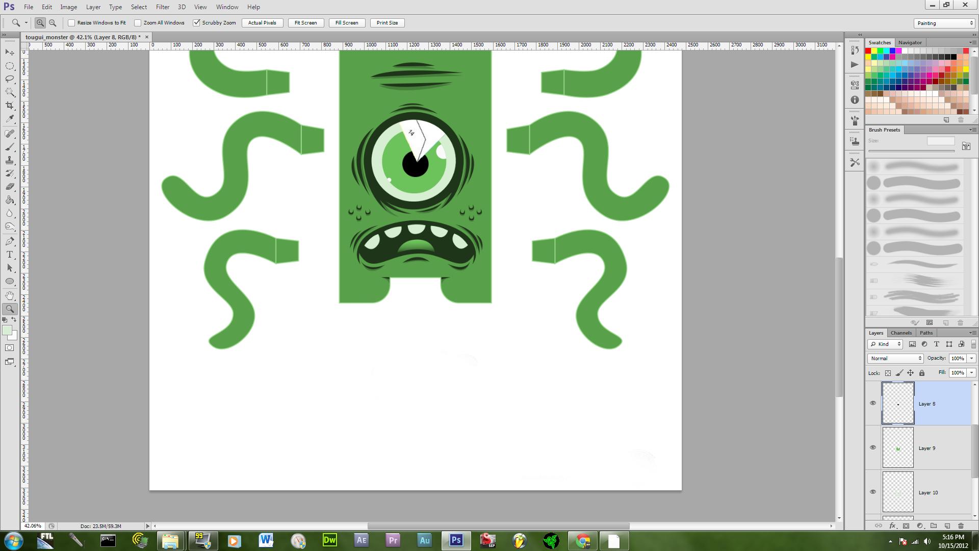Select the Brush tool

pyautogui.click(x=10, y=147)
